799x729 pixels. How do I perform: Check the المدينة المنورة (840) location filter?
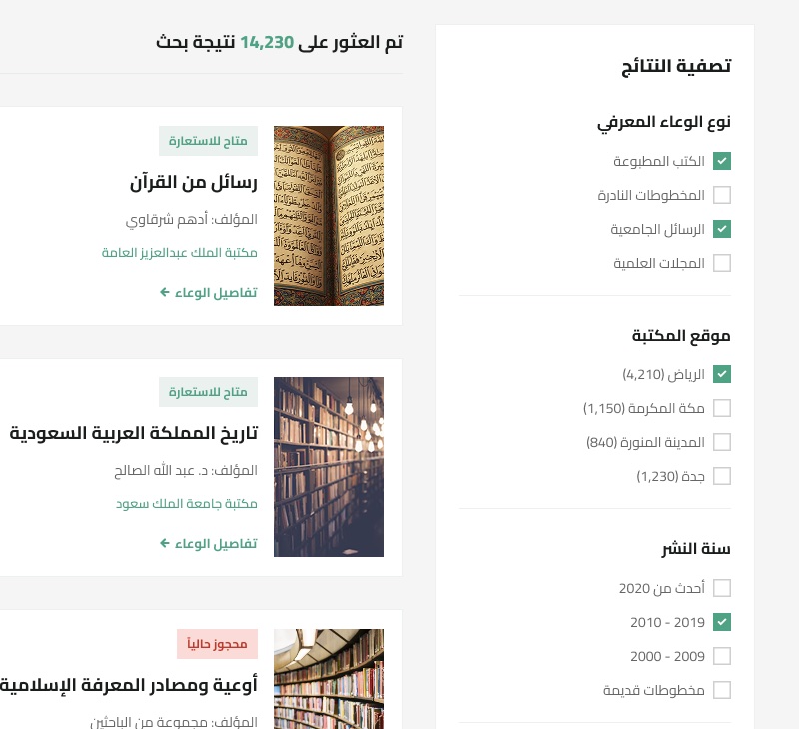[721, 442]
